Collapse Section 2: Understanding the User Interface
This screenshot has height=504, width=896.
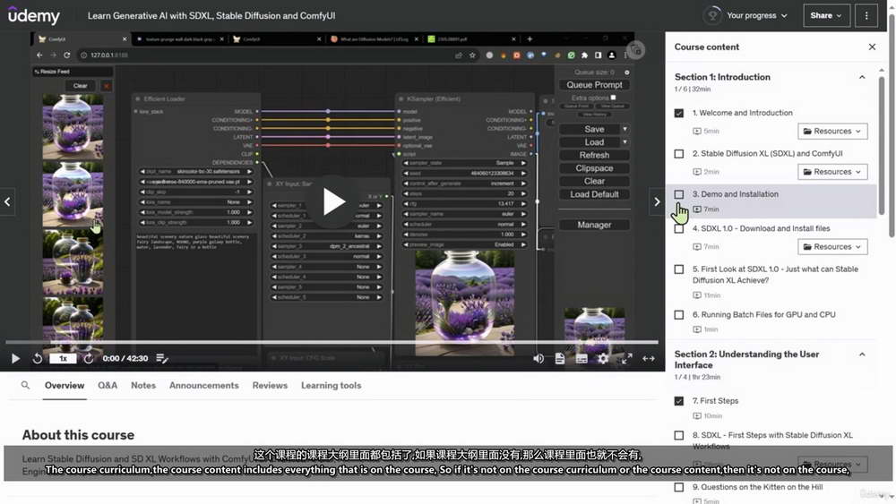(862, 355)
